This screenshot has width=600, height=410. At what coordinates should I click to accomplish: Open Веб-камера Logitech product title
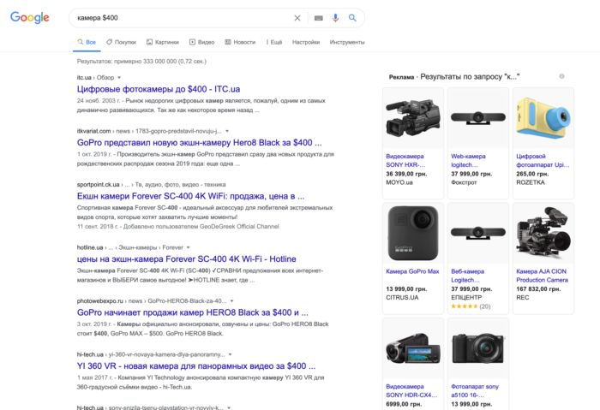(468, 276)
